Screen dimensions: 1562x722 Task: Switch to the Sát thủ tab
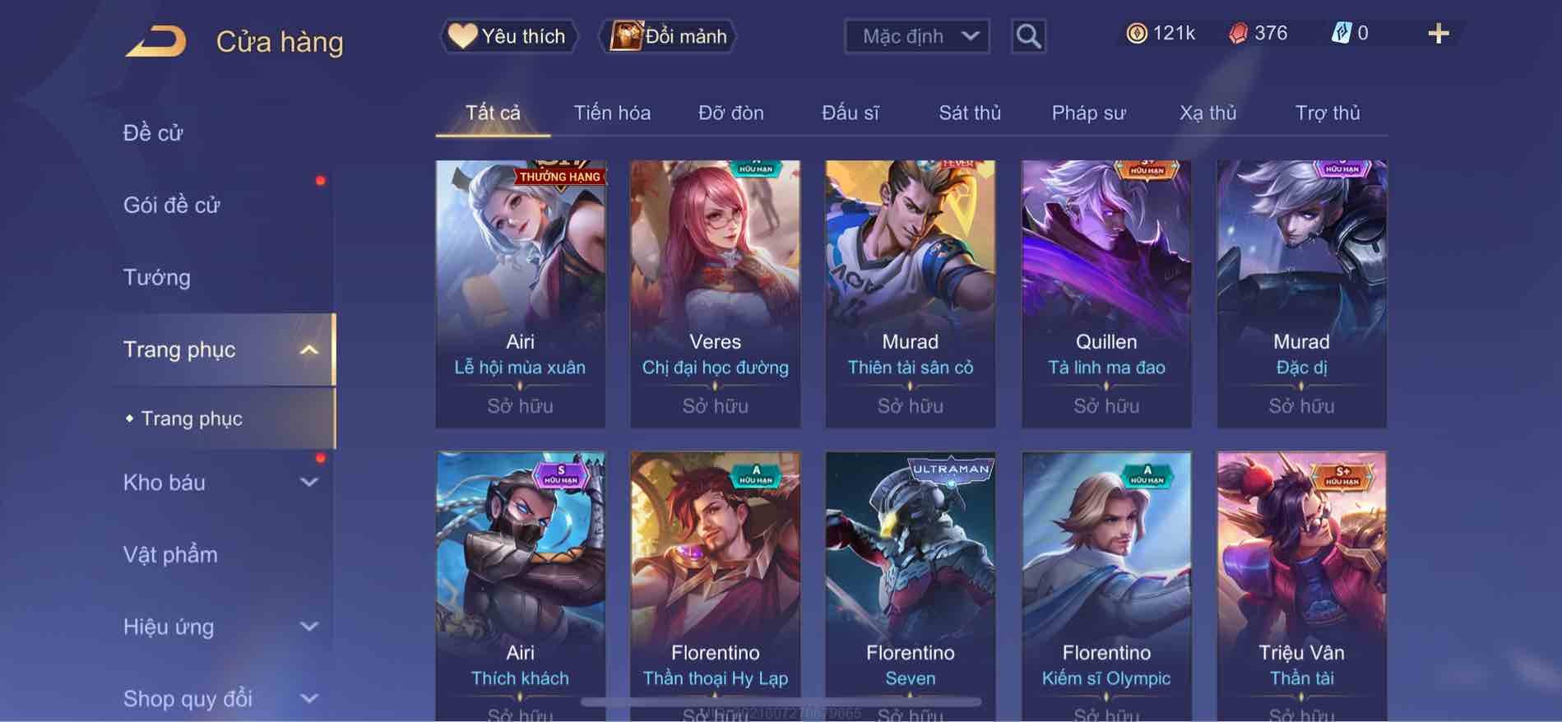(x=970, y=113)
